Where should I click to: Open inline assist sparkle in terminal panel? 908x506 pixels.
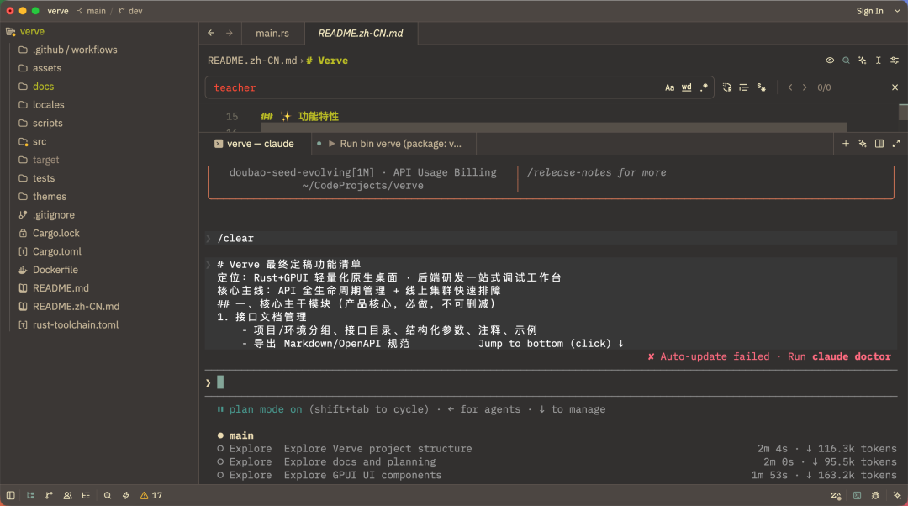click(x=863, y=144)
